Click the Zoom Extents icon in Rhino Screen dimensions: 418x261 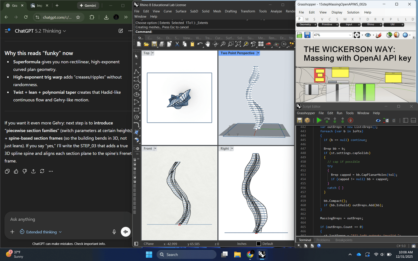(x=238, y=44)
